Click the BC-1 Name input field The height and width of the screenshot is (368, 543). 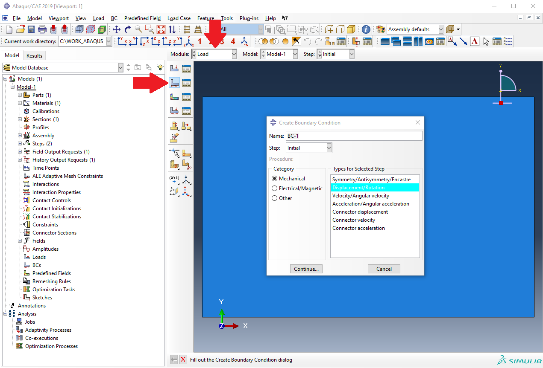point(354,136)
